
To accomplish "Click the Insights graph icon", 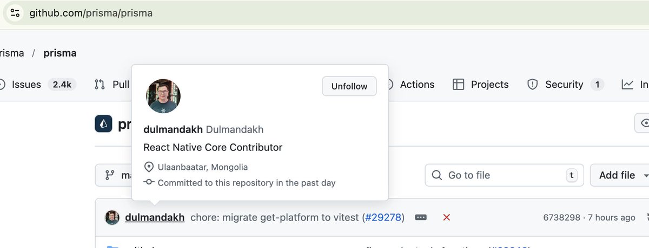I will pyautogui.click(x=627, y=85).
